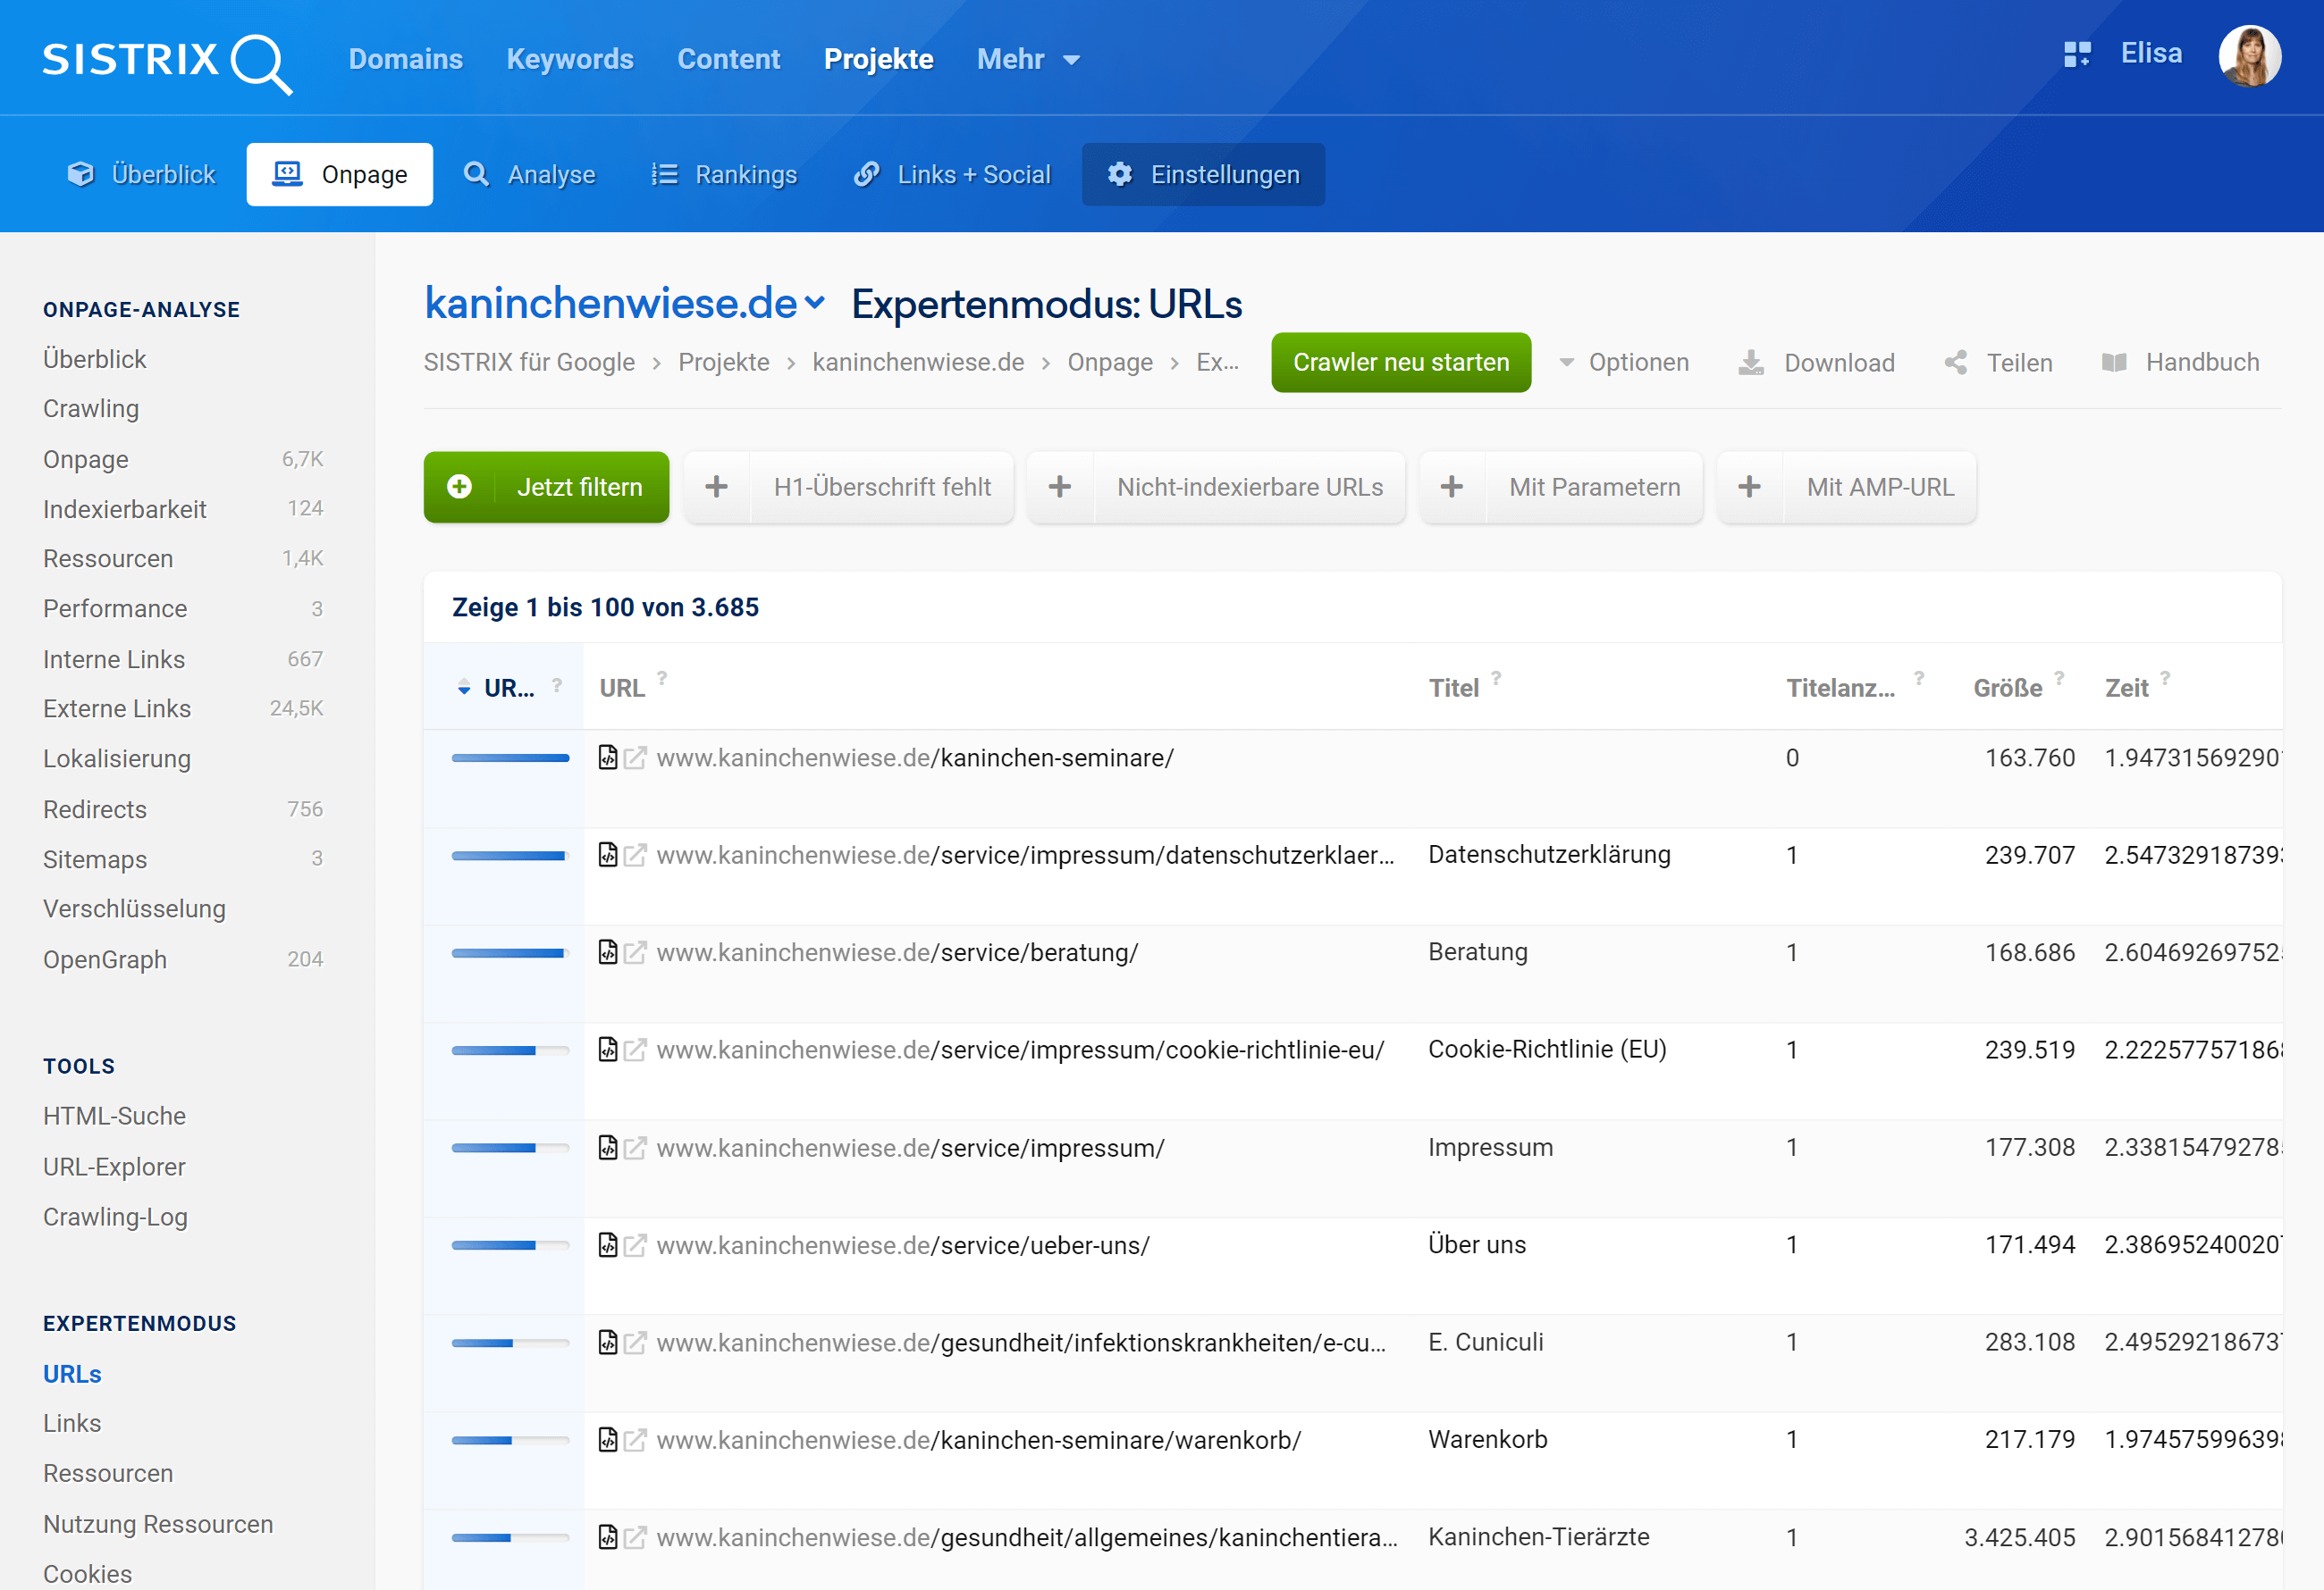Open Projekte in the breadcrumb
Screen dimensions: 2324x1590
(x=724, y=363)
